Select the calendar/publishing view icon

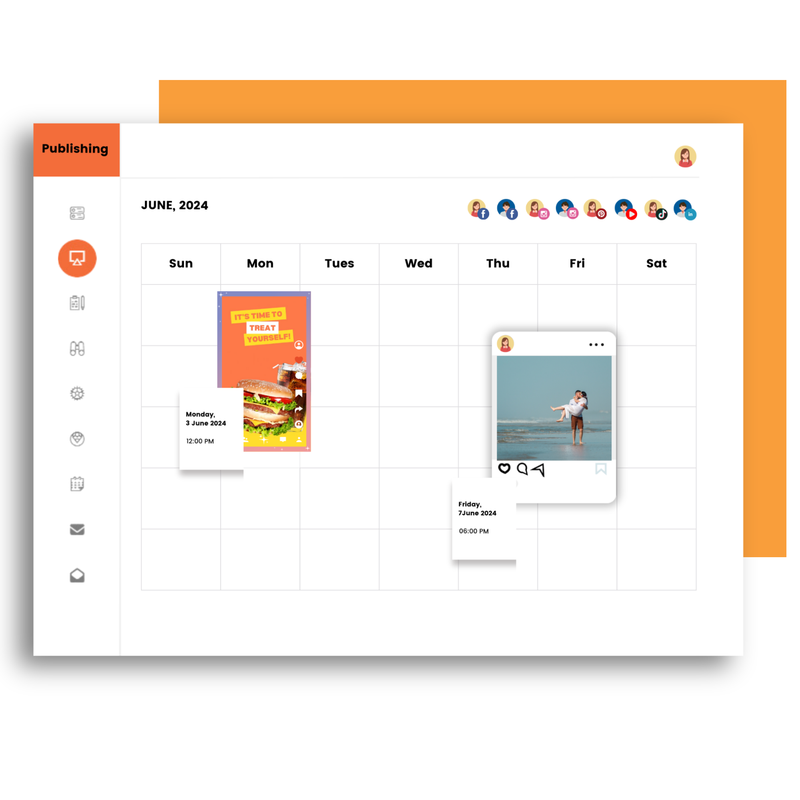76,258
